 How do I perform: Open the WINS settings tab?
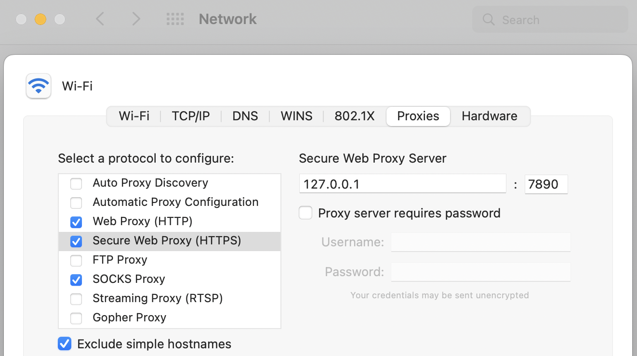tap(296, 116)
